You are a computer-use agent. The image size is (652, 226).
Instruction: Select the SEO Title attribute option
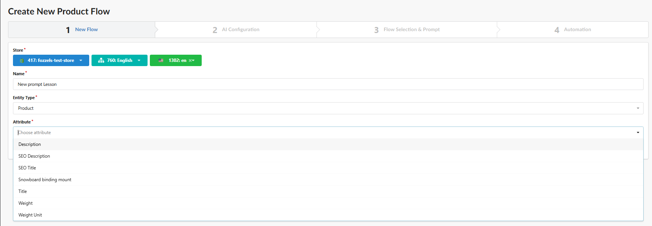pos(328,168)
